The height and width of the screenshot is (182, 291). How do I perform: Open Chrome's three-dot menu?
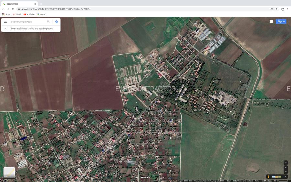[x=288, y=9]
